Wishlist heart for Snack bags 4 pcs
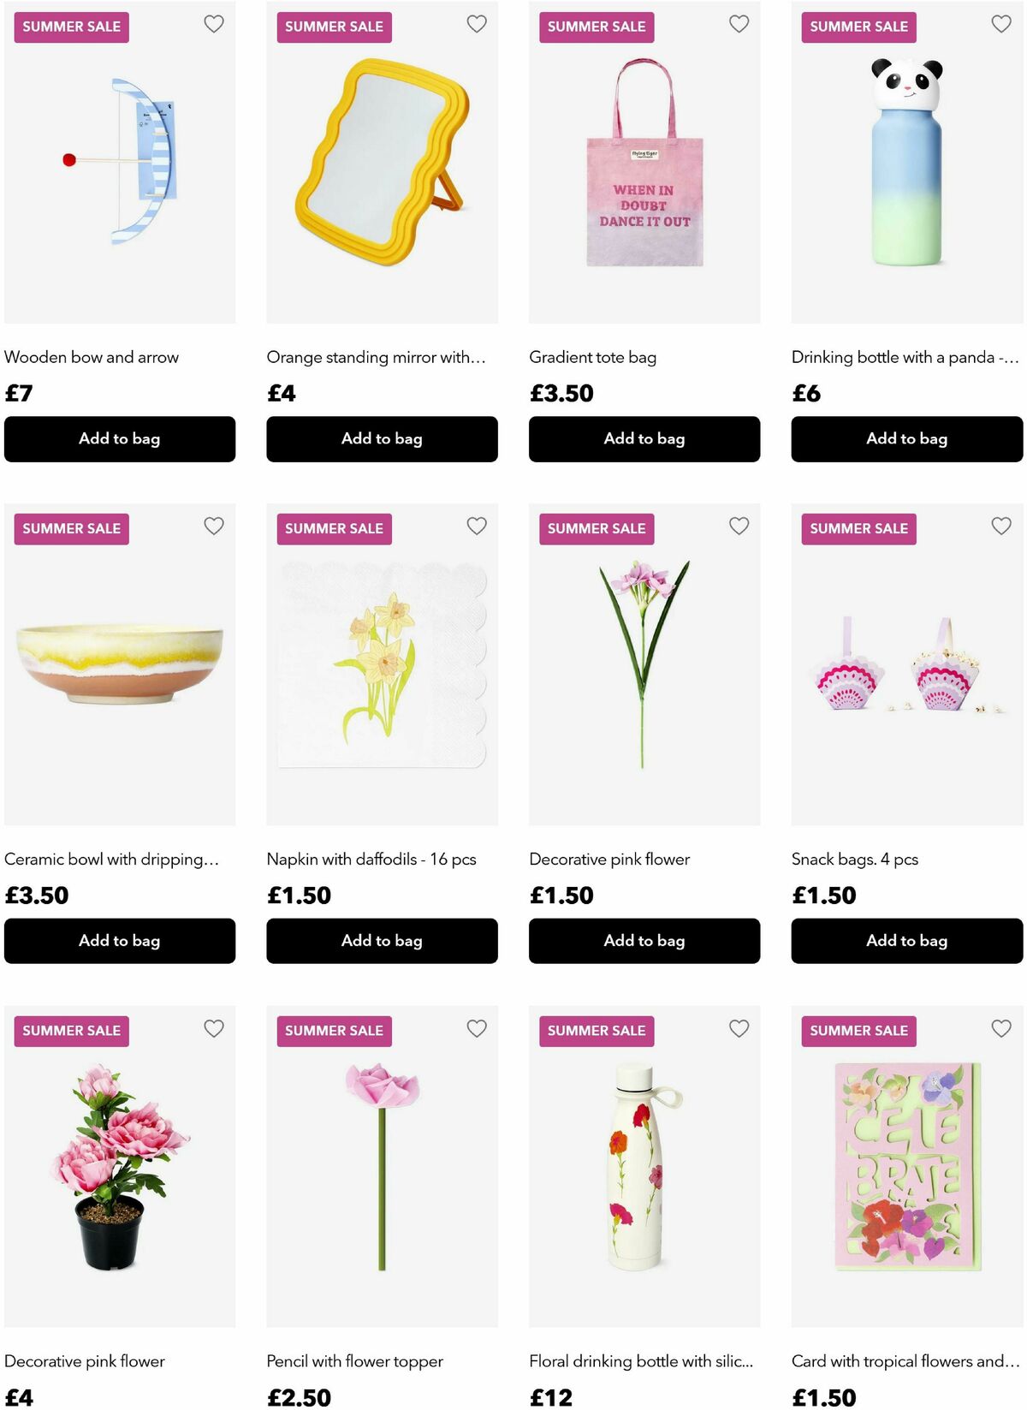Image resolution: width=1027 pixels, height=1410 pixels. pos(1001,526)
